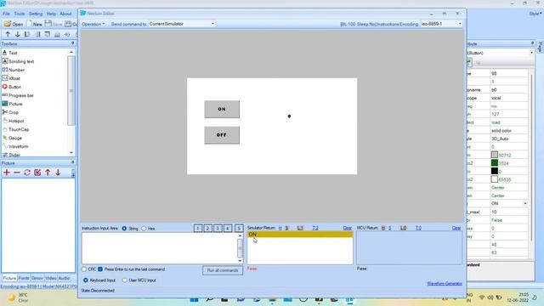Click the Open file toolbar icon

14,24
